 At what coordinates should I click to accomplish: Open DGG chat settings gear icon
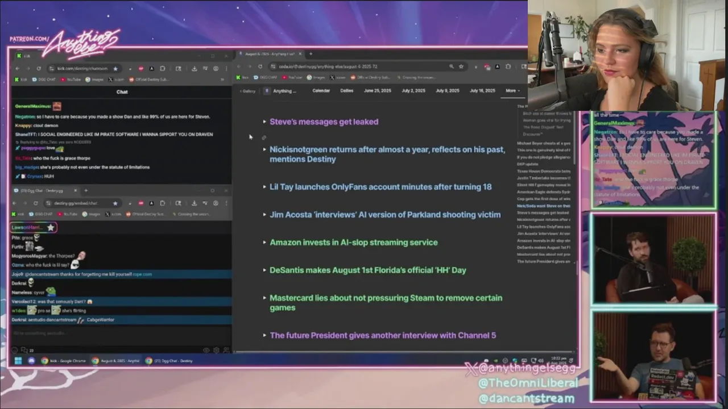pyautogui.click(x=216, y=350)
